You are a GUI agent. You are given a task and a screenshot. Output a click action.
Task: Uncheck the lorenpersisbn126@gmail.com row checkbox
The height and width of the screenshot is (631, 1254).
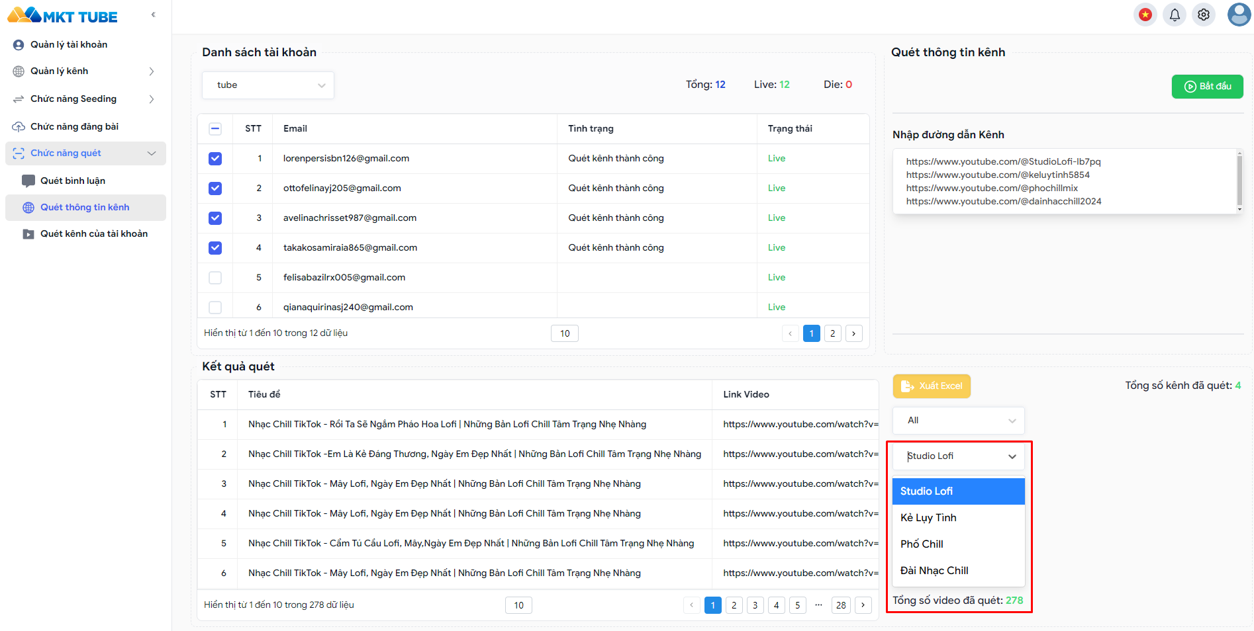pyautogui.click(x=215, y=159)
